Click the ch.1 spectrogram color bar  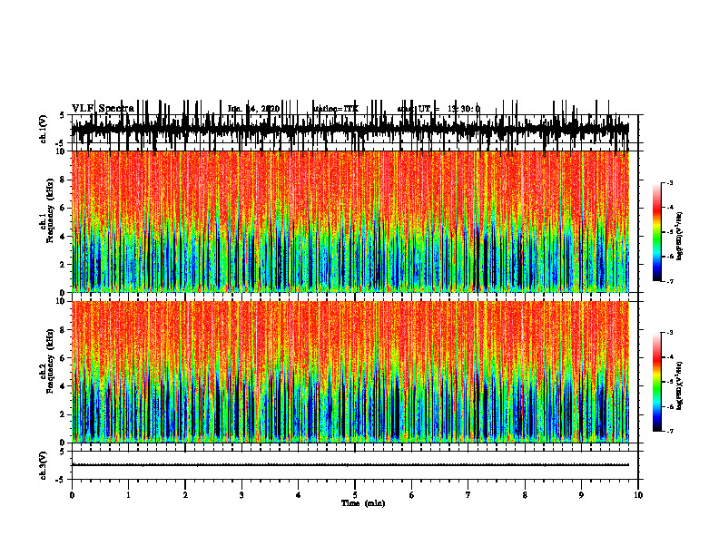pos(657,232)
